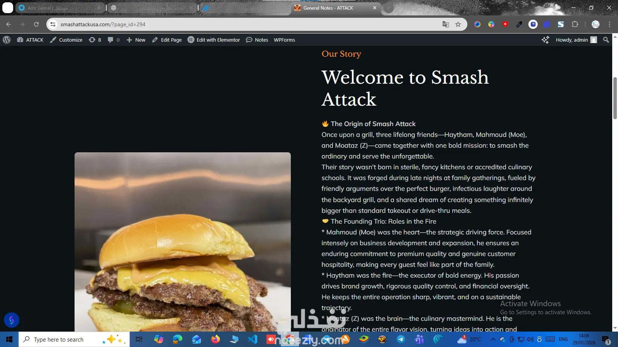Image resolution: width=618 pixels, height=347 pixels.
Task: Click the page vertical scrollbar thumb
Action: (615, 98)
